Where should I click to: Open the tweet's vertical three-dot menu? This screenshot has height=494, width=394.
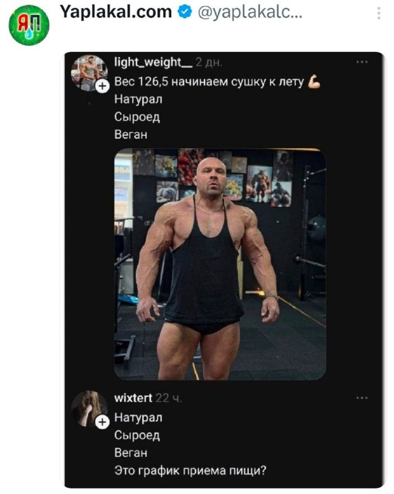(379, 13)
